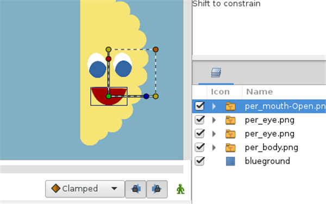Uncheck the per_body.png layer checkbox
Screen dimensions: 326x204
click(199, 148)
